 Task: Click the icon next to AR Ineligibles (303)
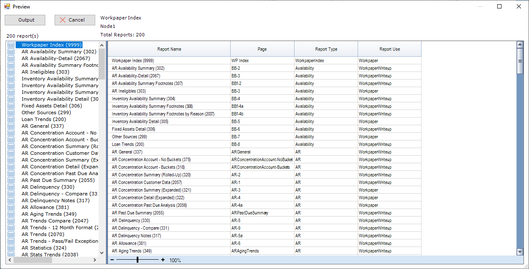pos(11,72)
